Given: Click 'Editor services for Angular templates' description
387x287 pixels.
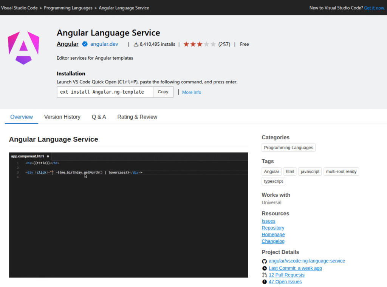Looking at the screenshot, I should [x=95, y=58].
